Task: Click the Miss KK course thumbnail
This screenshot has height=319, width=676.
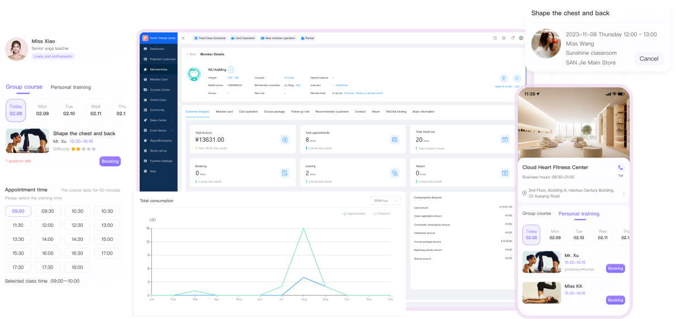Action: (x=541, y=293)
